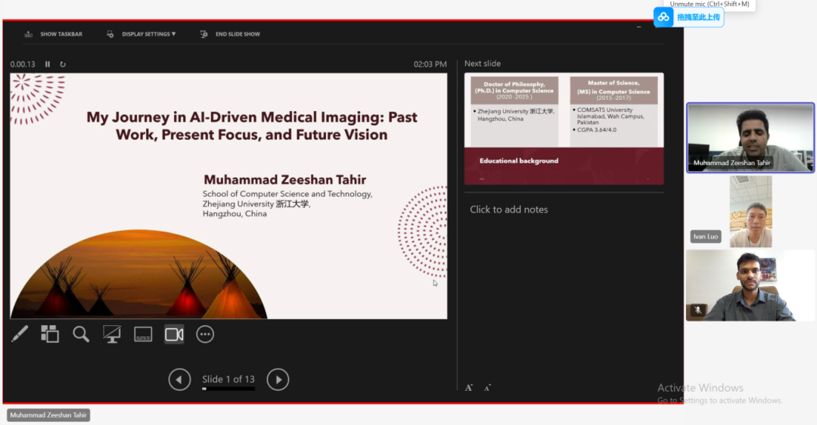The height and width of the screenshot is (425, 817).
Task: Open the see all slides grid
Action: 50,333
